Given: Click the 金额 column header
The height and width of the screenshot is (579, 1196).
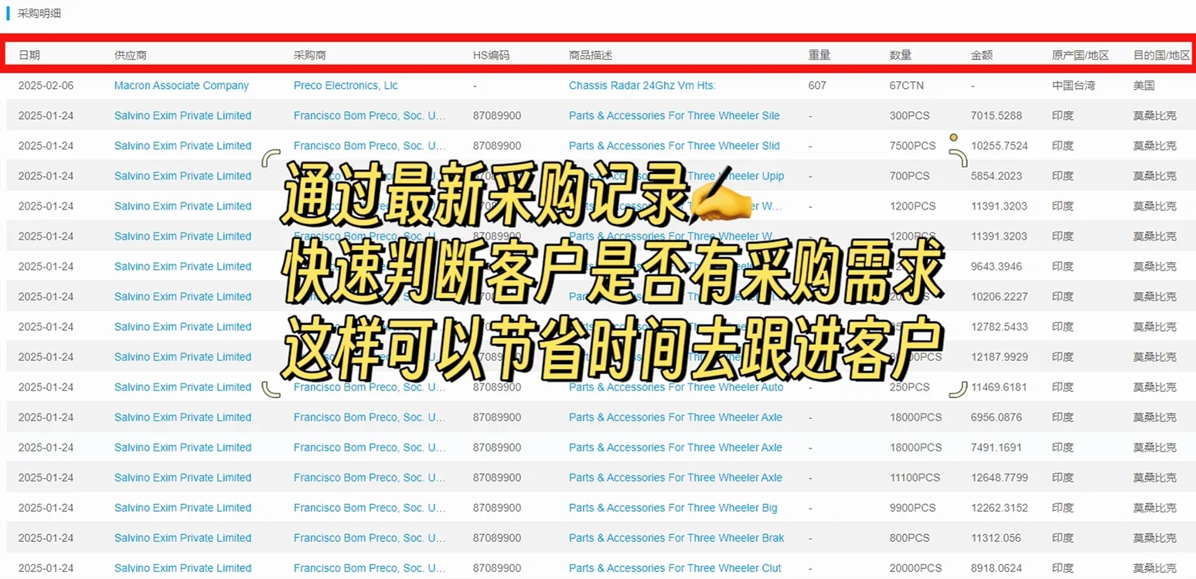Looking at the screenshot, I should (982, 55).
